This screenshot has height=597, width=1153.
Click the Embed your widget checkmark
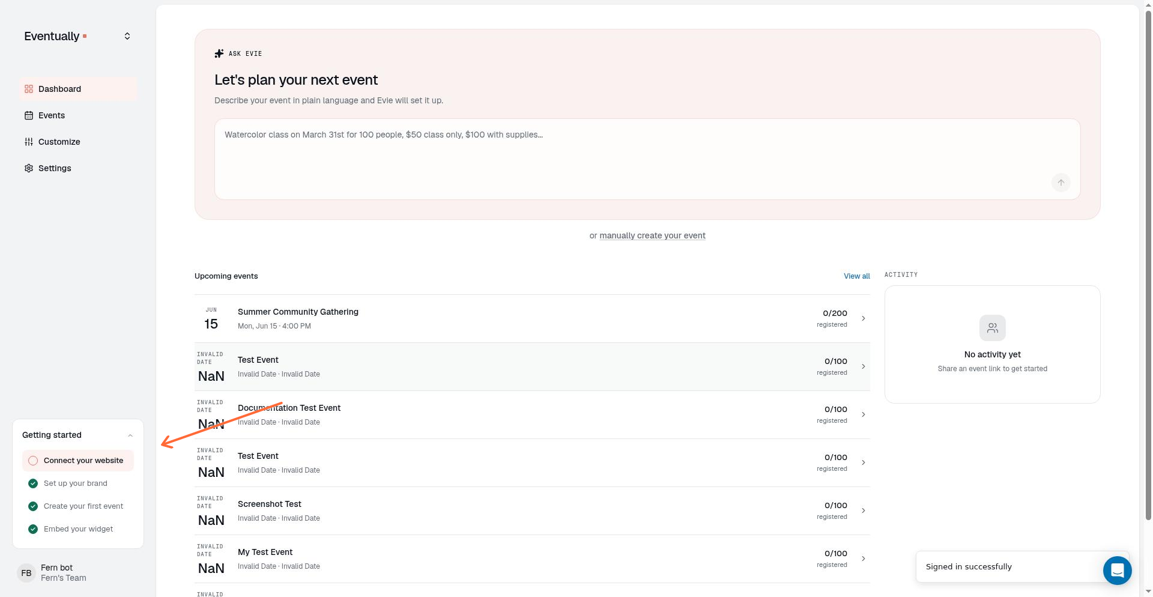coord(33,529)
